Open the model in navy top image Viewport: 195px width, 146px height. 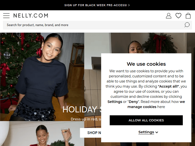click(42, 77)
